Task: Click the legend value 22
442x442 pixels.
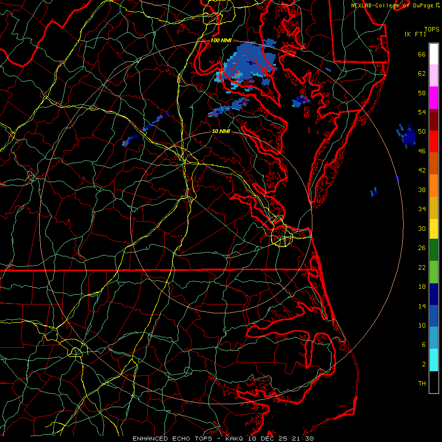Action: [422, 267]
